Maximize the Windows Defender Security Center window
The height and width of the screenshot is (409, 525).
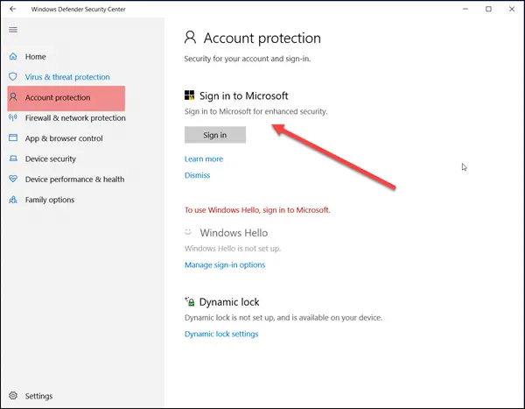pyautogui.click(x=488, y=9)
